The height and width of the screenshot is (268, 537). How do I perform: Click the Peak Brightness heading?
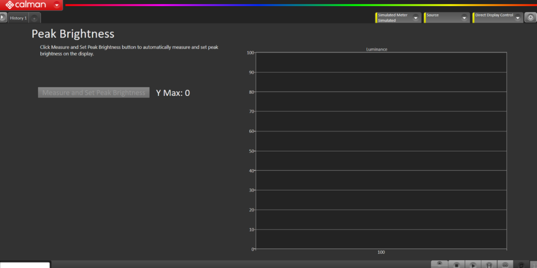tap(73, 34)
